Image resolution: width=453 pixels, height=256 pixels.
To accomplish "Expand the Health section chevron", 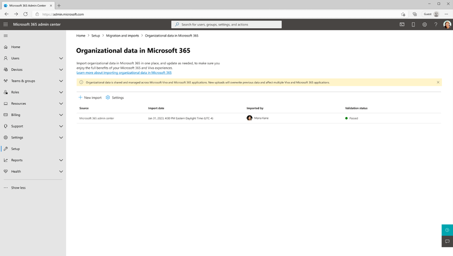I will [x=61, y=171].
